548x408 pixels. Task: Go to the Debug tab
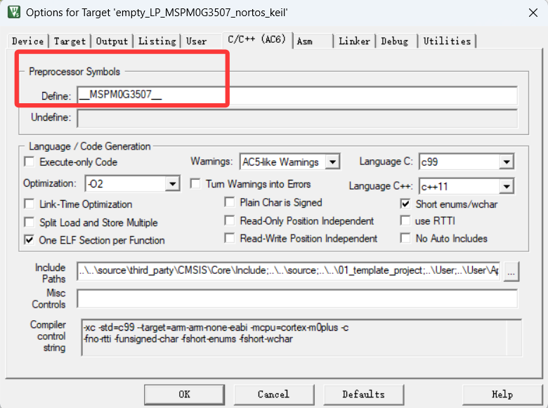pyautogui.click(x=395, y=41)
